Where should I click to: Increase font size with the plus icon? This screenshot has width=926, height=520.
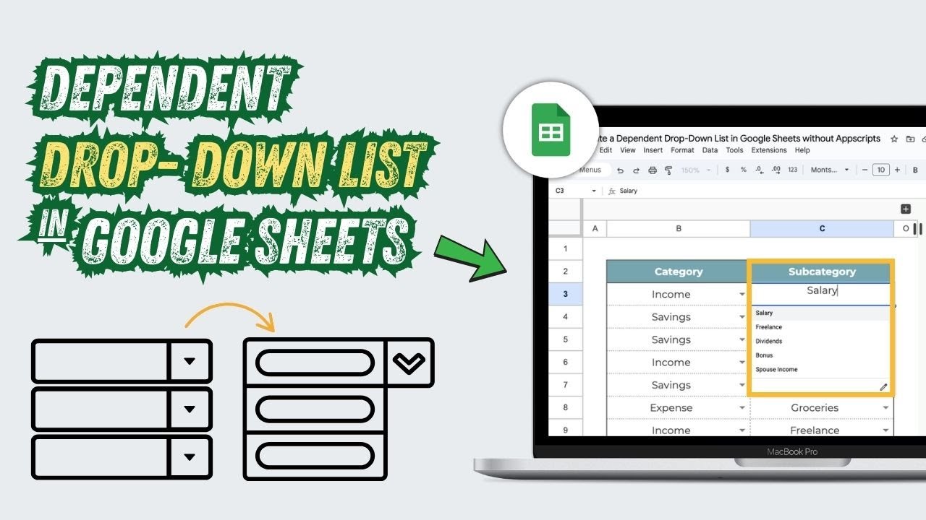point(897,170)
